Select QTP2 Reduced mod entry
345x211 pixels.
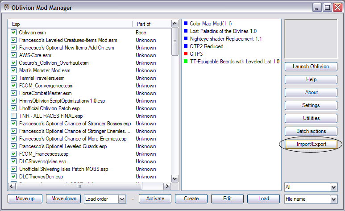pos(206,46)
